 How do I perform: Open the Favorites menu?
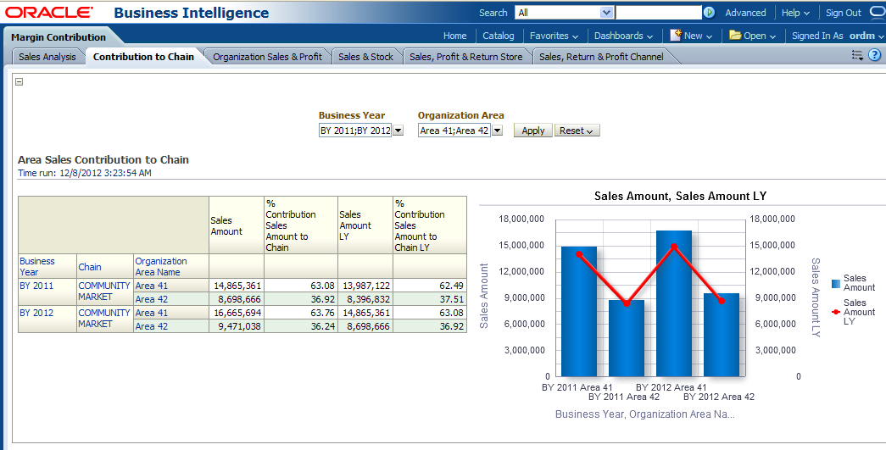coord(554,36)
